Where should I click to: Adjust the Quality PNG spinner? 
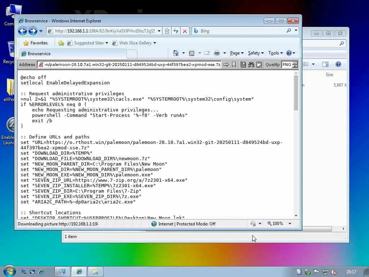(x=295, y=65)
